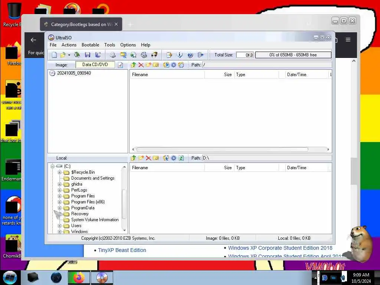Select the 20241005_090940 image root node
Image resolution: width=380 pixels, height=285 pixels.
pyautogui.click(x=74, y=73)
